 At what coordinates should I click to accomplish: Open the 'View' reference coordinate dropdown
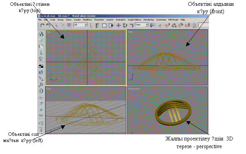[142, 25]
